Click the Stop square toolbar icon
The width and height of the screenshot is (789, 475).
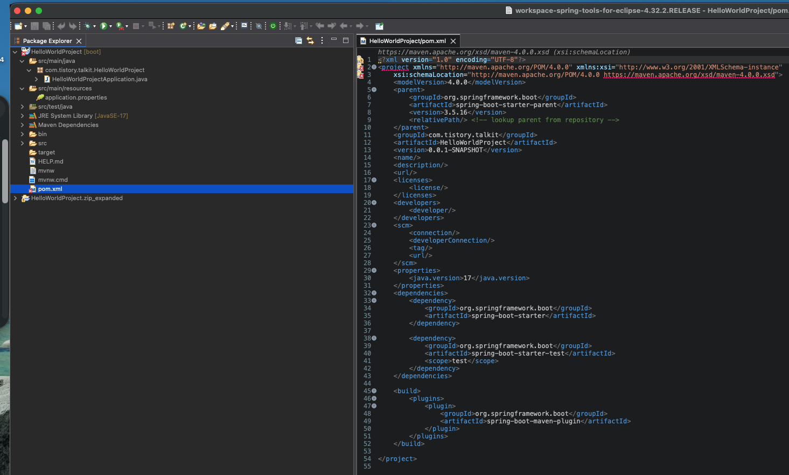(x=136, y=26)
